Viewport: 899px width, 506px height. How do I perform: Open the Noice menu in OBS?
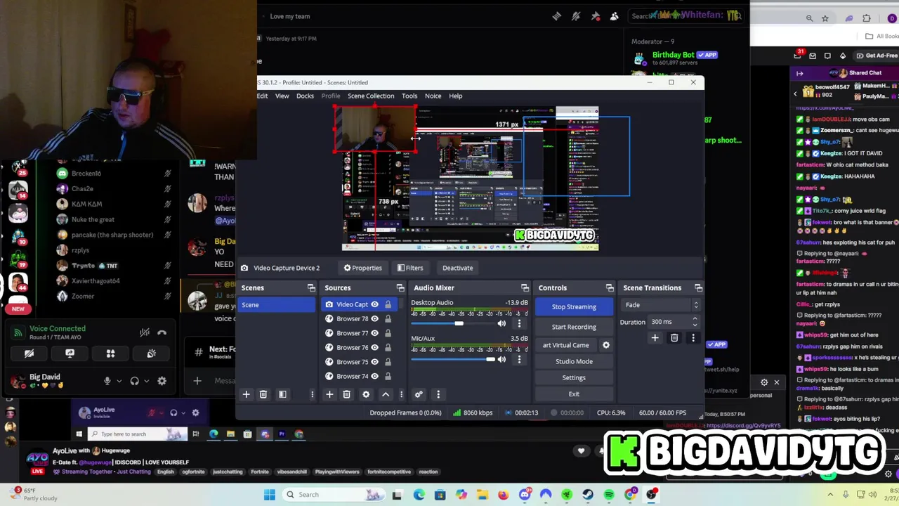[433, 96]
